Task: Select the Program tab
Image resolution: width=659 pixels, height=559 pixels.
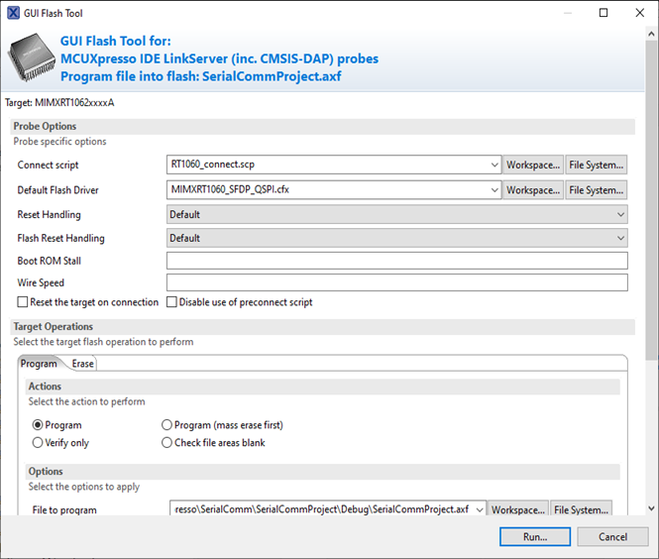Action: (39, 364)
